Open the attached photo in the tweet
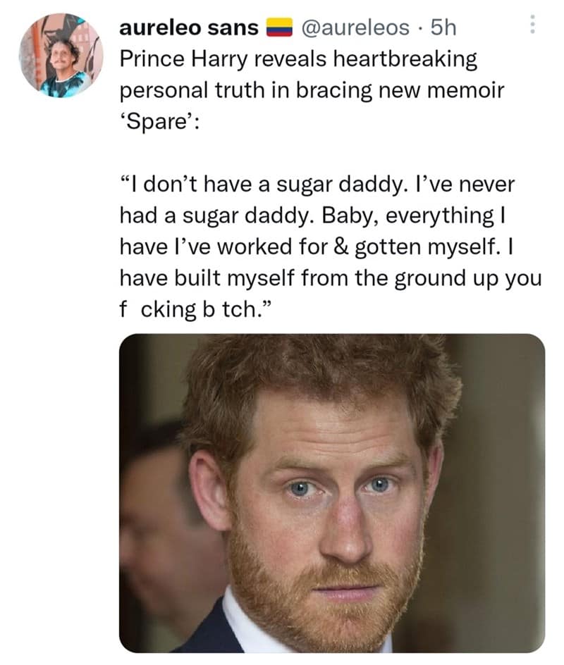Viewport: 564px width, 665px height. [x=331, y=493]
